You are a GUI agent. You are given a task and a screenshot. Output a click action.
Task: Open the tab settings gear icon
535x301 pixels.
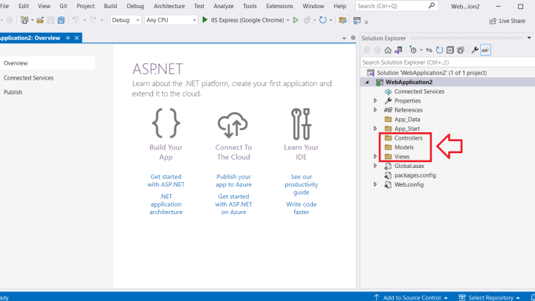[x=353, y=38]
